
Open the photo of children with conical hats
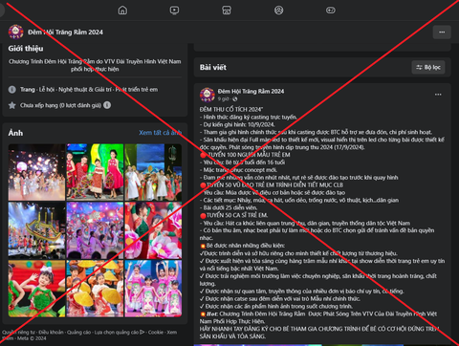point(95,289)
